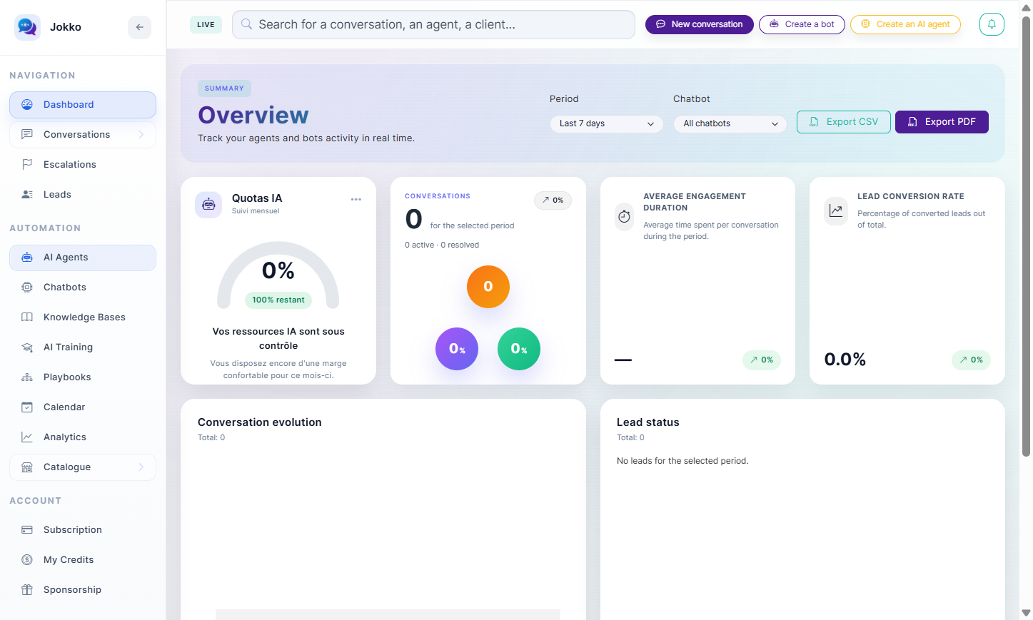This screenshot has width=1033, height=620.
Task: Open the Chatbot 'All chatbots' dropdown
Action: pyautogui.click(x=730, y=123)
